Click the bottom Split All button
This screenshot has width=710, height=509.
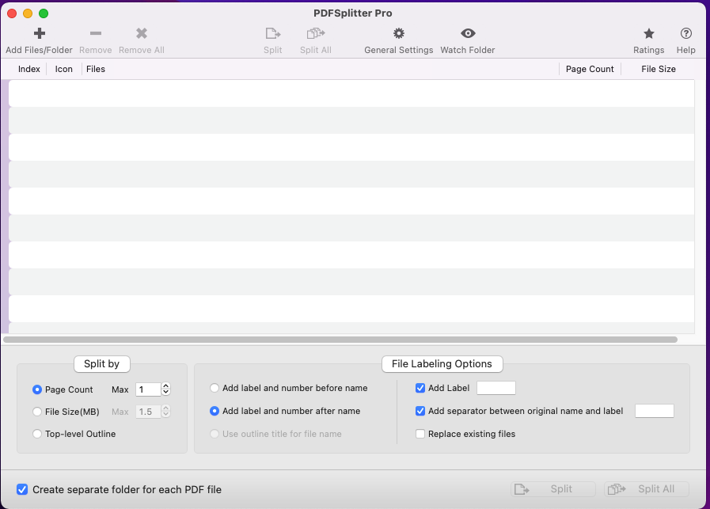pyautogui.click(x=647, y=489)
